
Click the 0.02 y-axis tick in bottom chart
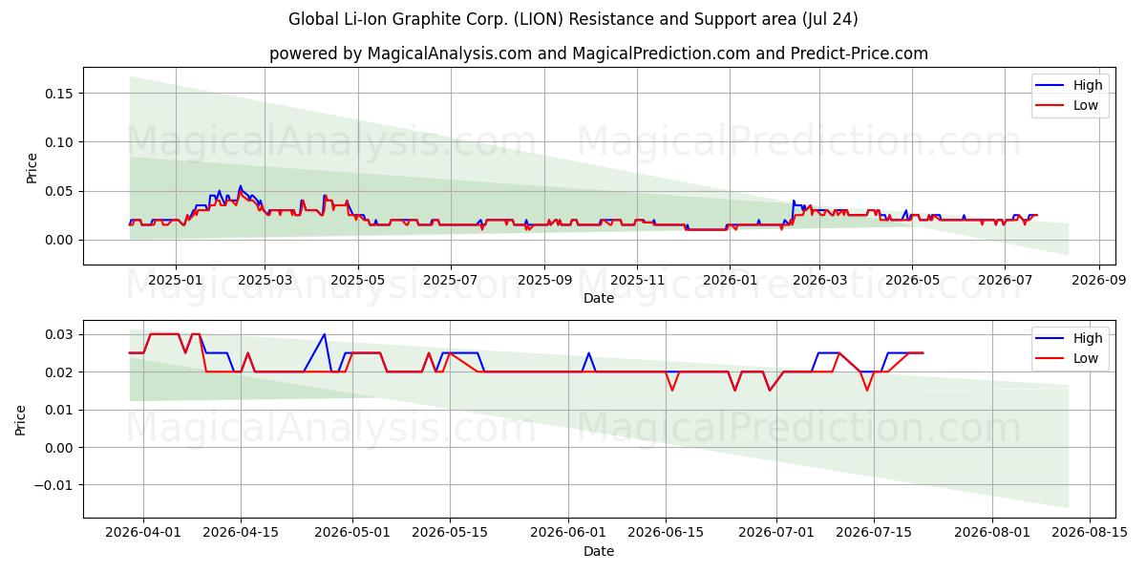click(x=61, y=372)
